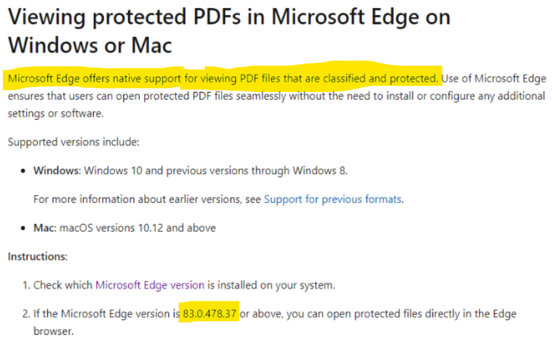The width and height of the screenshot is (553, 346).
Task: Follow the "Microsoft Edge version" link
Action: (150, 285)
